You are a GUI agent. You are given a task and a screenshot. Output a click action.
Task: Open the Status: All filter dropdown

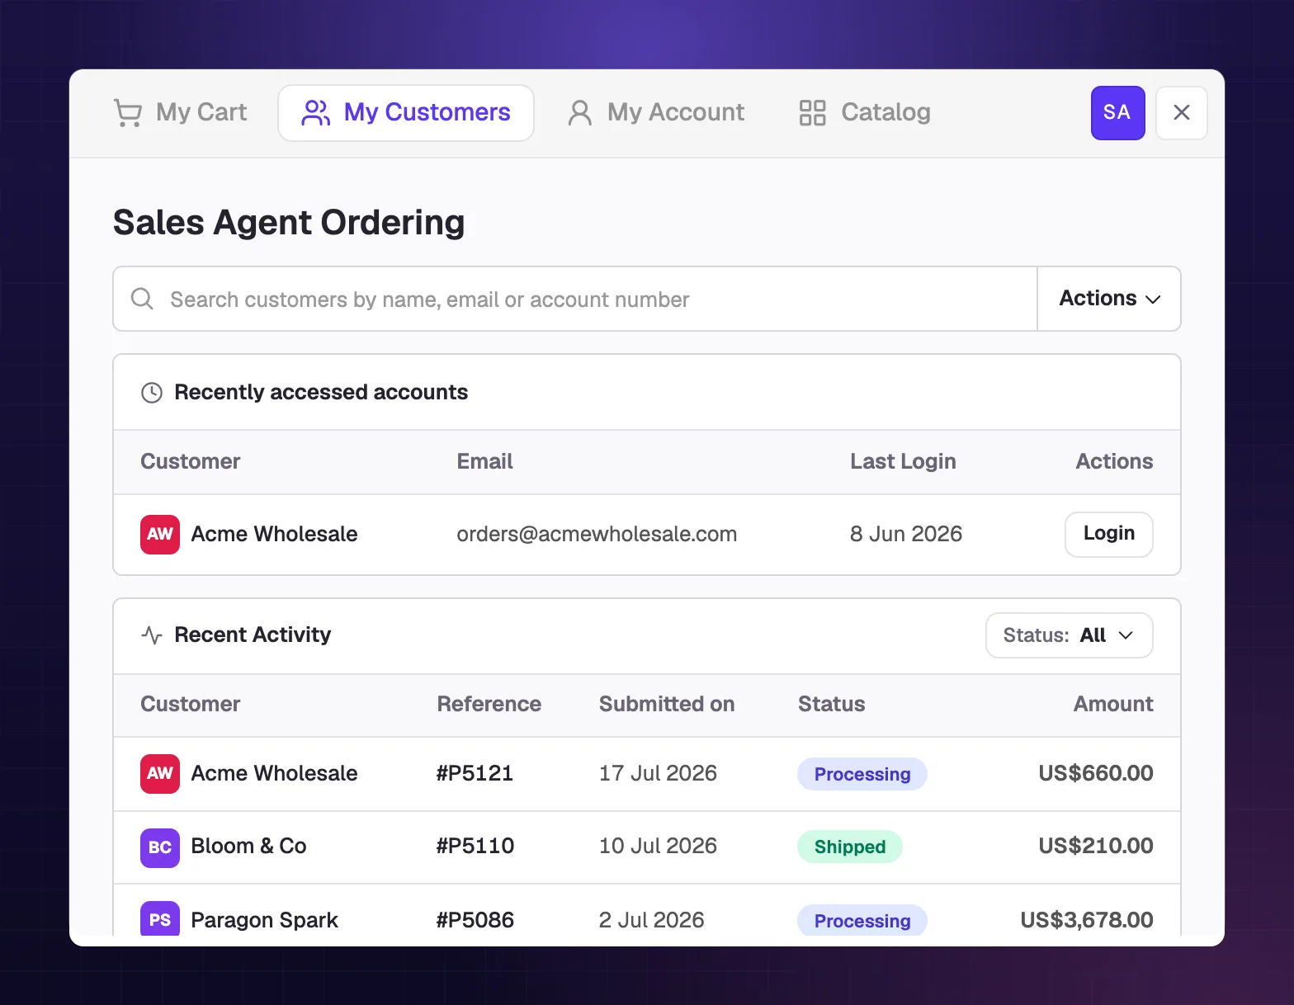coord(1069,635)
